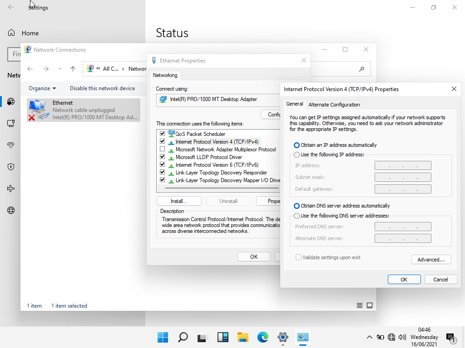Click Home in Settings
This screenshot has height=348, width=465.
[30, 33]
